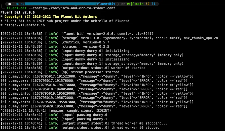Screen dimensions: 225x131
Task: Click the Apple logo in the prompt
Action: [10, 4]
